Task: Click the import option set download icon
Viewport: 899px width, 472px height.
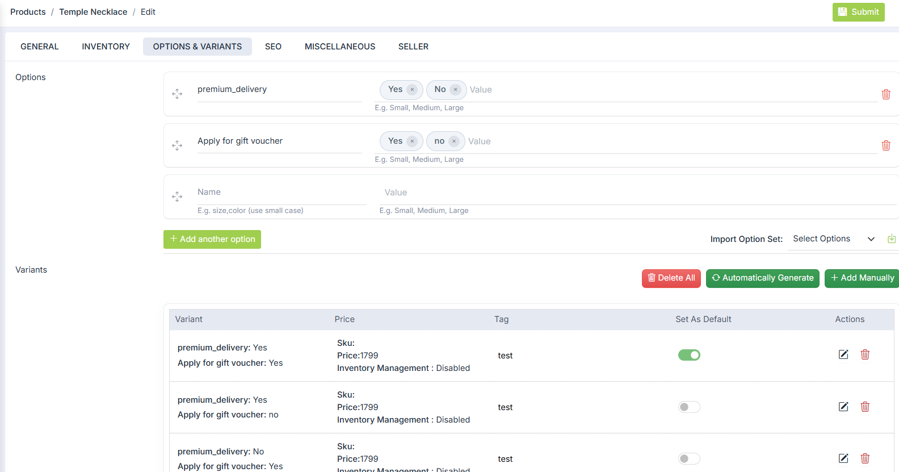Action: click(x=892, y=239)
